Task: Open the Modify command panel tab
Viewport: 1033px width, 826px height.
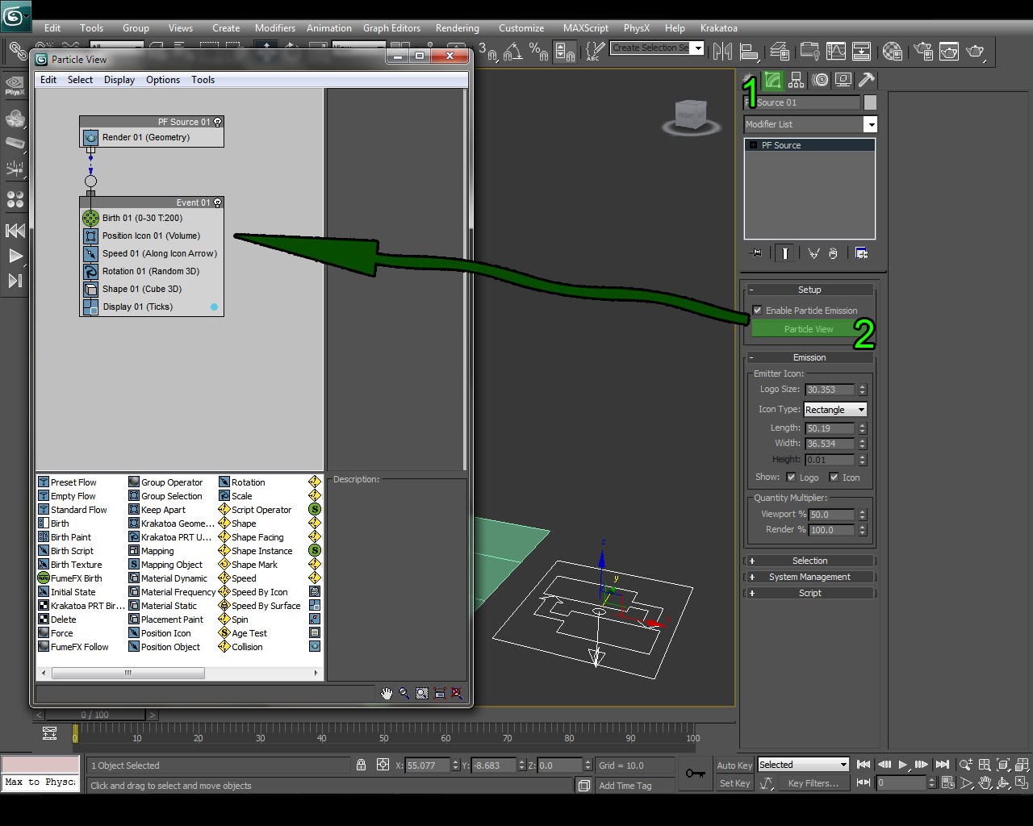Action: coord(773,80)
